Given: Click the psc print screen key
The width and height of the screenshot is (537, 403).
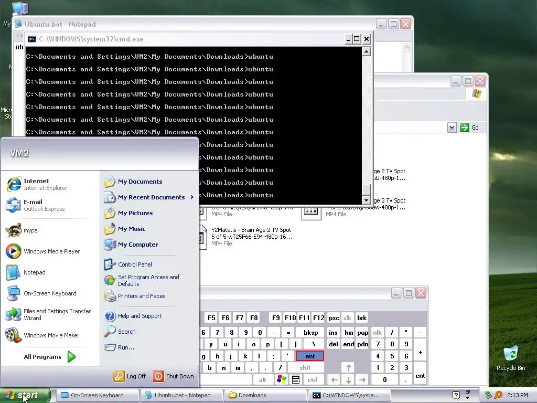Looking at the screenshot, I should [334, 317].
